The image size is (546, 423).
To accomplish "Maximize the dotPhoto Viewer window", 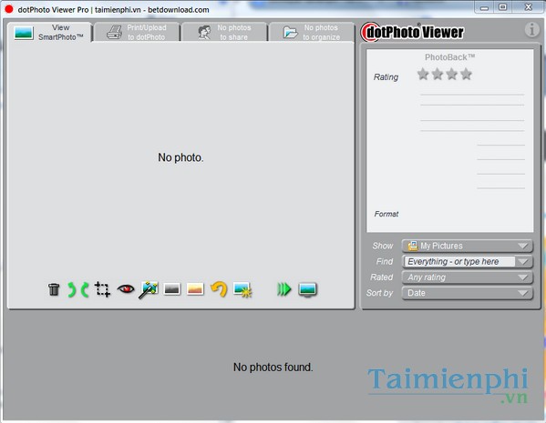I will [x=503, y=7].
